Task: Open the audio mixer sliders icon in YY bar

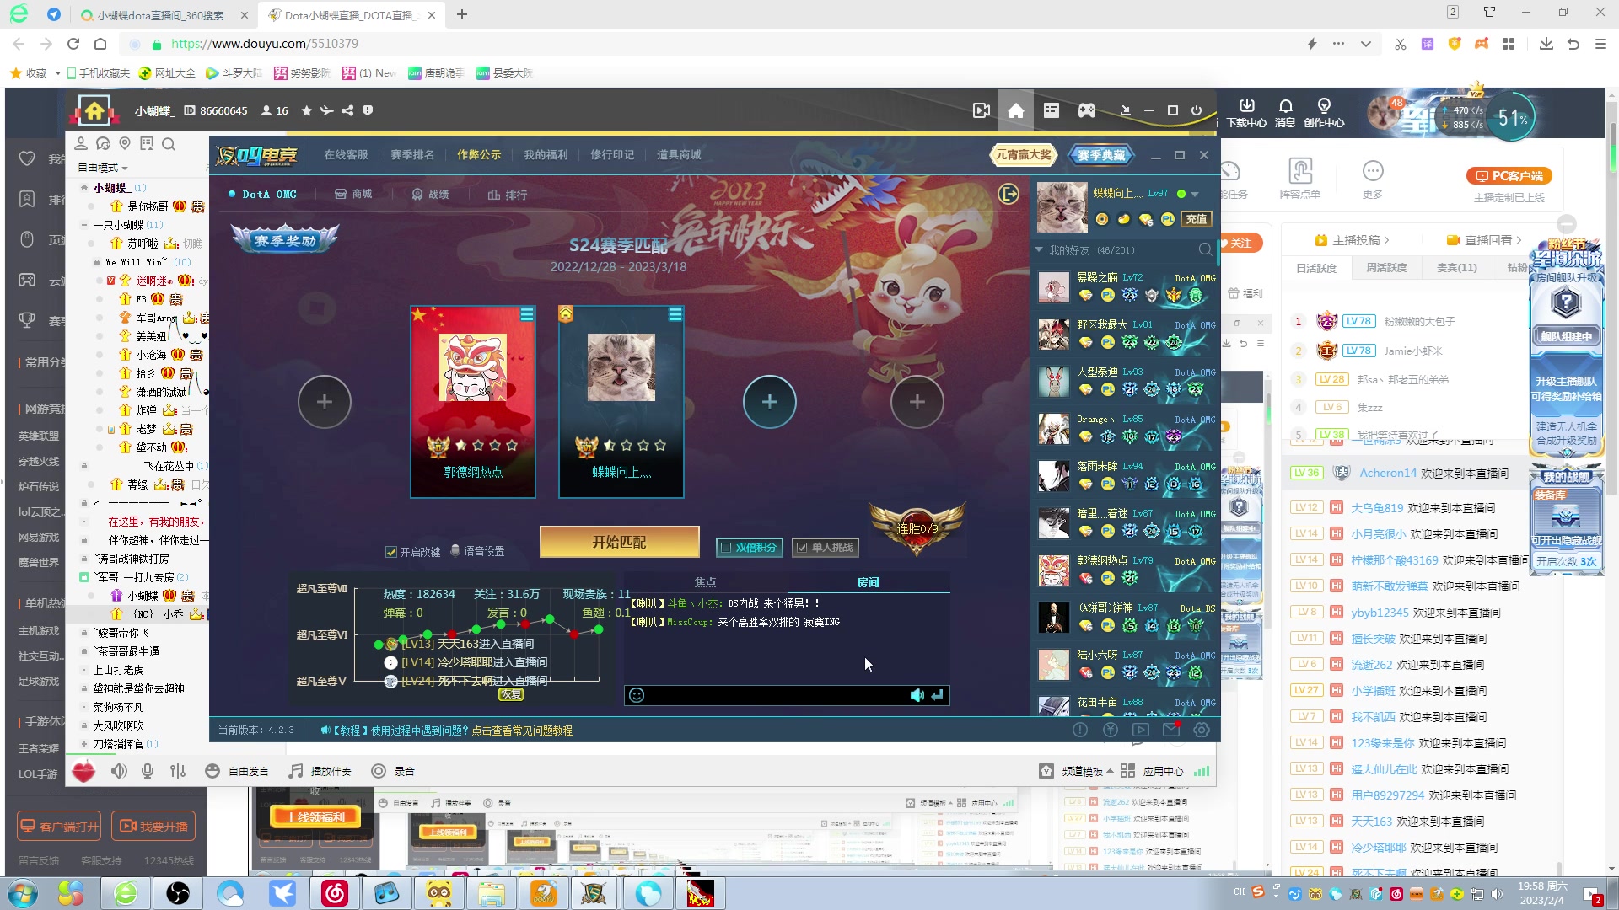Action: click(178, 771)
